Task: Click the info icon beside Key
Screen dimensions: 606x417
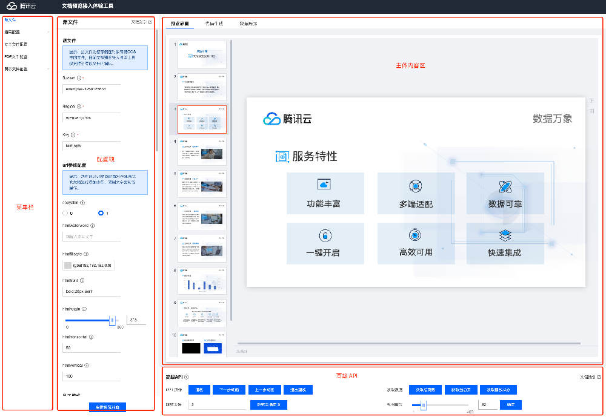Action: click(73, 135)
